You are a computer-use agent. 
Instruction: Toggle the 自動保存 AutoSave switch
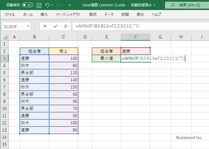pos(28,5)
